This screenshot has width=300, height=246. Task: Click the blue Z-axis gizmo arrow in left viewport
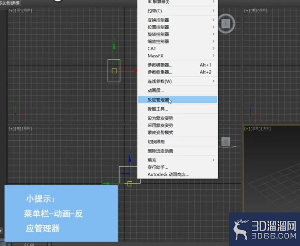[x=130, y=159]
